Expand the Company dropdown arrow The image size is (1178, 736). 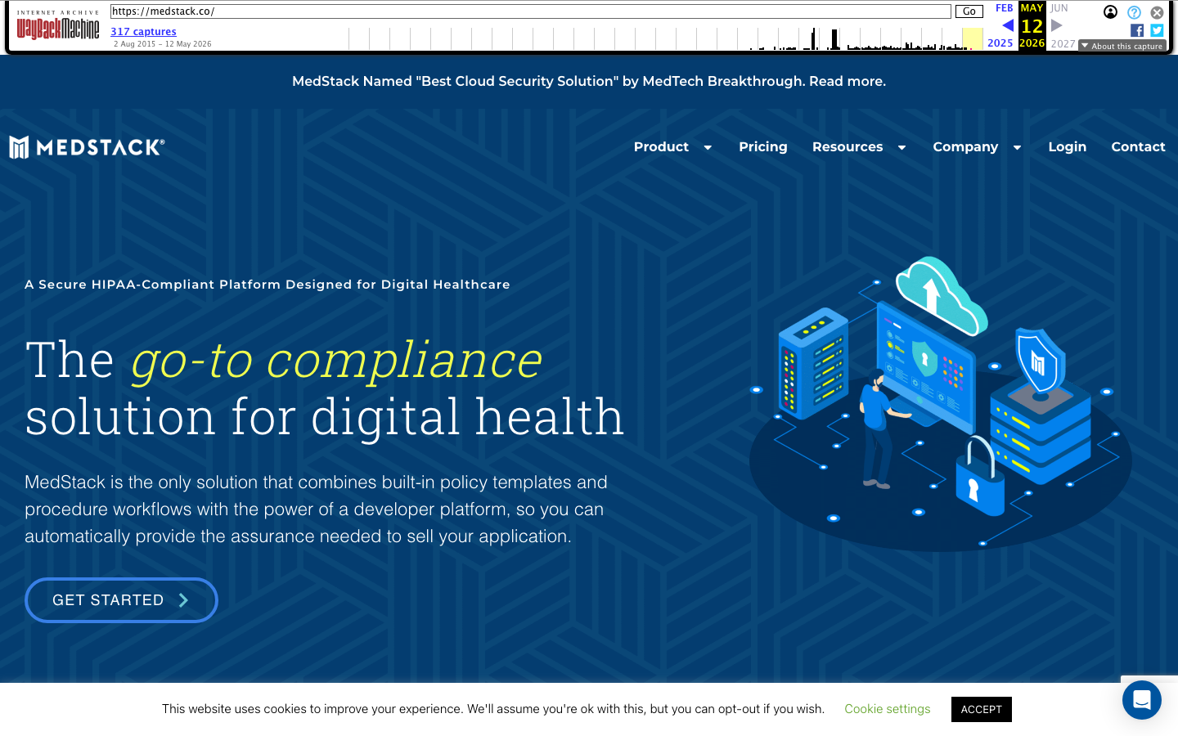pyautogui.click(x=1017, y=148)
